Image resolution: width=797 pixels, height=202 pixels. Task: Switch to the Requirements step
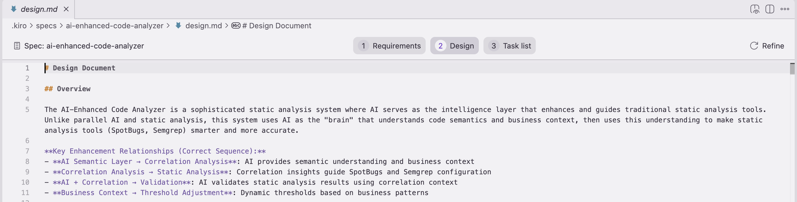389,46
